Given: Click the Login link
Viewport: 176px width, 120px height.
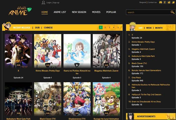Looking at the screenshot, I should coord(49,3).
